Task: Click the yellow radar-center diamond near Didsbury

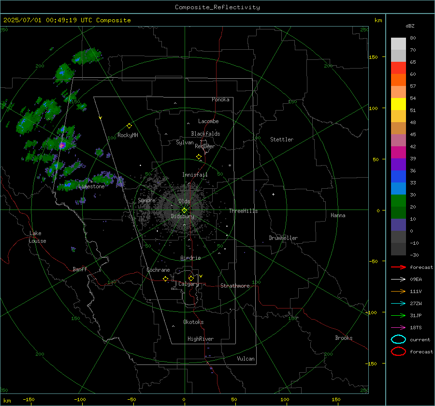Action: pyautogui.click(x=185, y=210)
